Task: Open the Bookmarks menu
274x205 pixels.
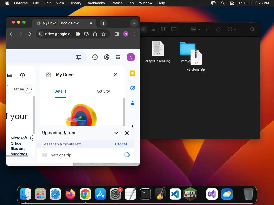Action: (96, 3)
